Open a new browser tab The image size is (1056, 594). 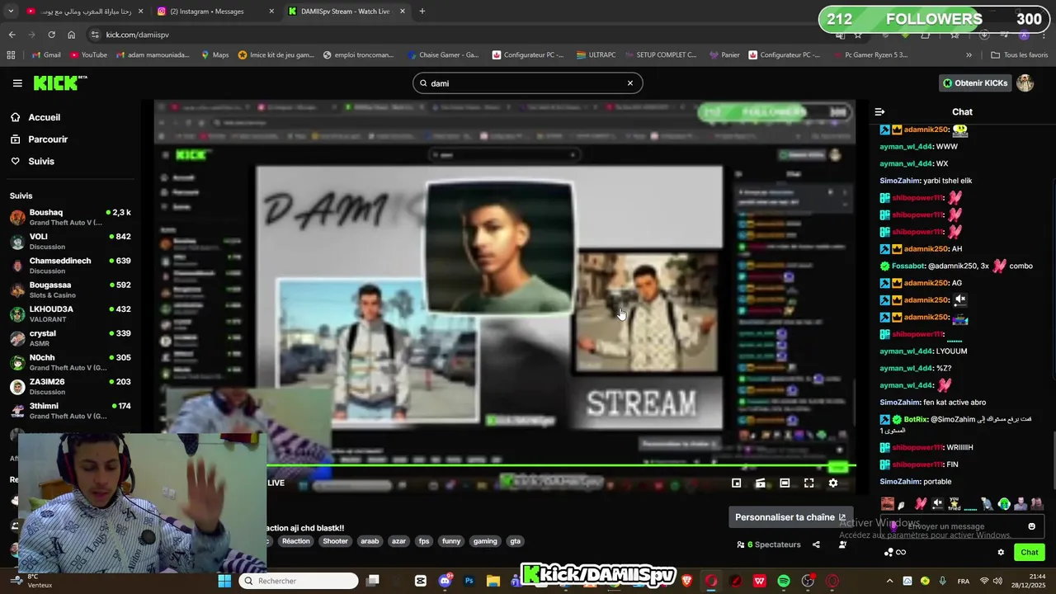(422, 12)
